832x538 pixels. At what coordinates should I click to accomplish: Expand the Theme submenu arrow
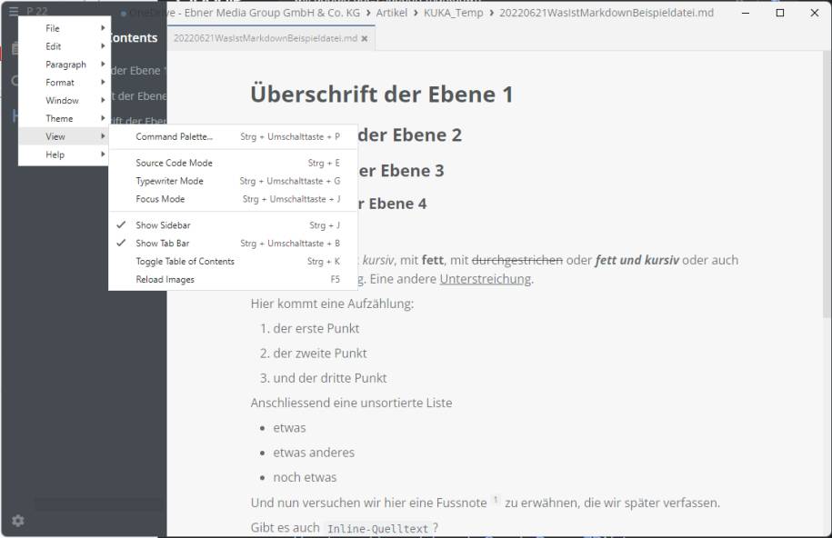click(x=102, y=118)
